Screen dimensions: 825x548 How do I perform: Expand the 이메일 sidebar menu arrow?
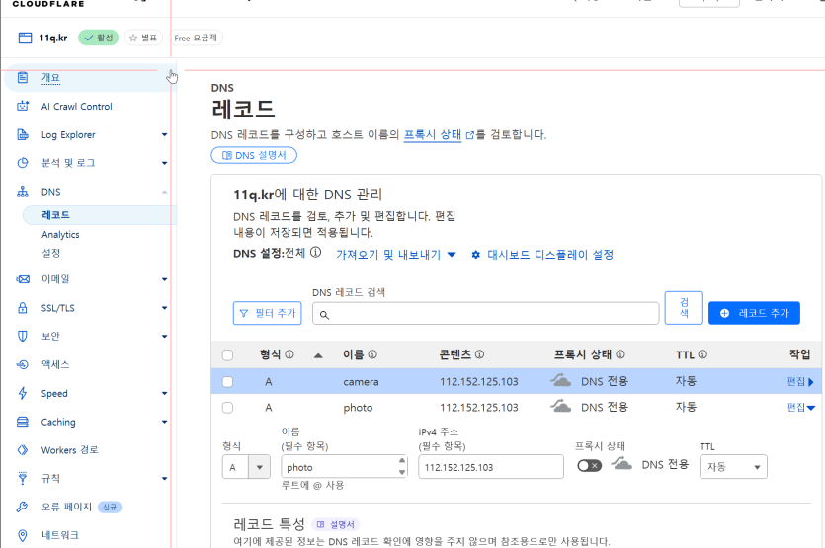click(x=165, y=279)
